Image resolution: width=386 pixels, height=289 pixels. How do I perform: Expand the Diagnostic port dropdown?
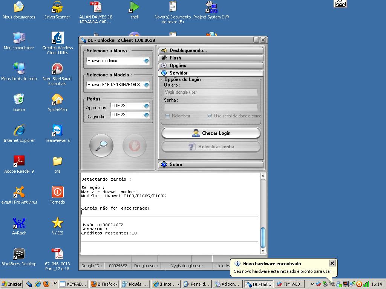point(146,115)
